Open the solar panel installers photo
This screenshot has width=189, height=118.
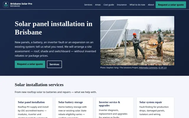(137, 41)
